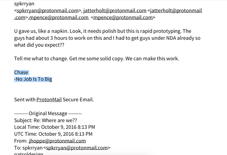Click the words "Secure Email." after ProtonMail
This screenshot has width=227, height=155.
click(78, 100)
